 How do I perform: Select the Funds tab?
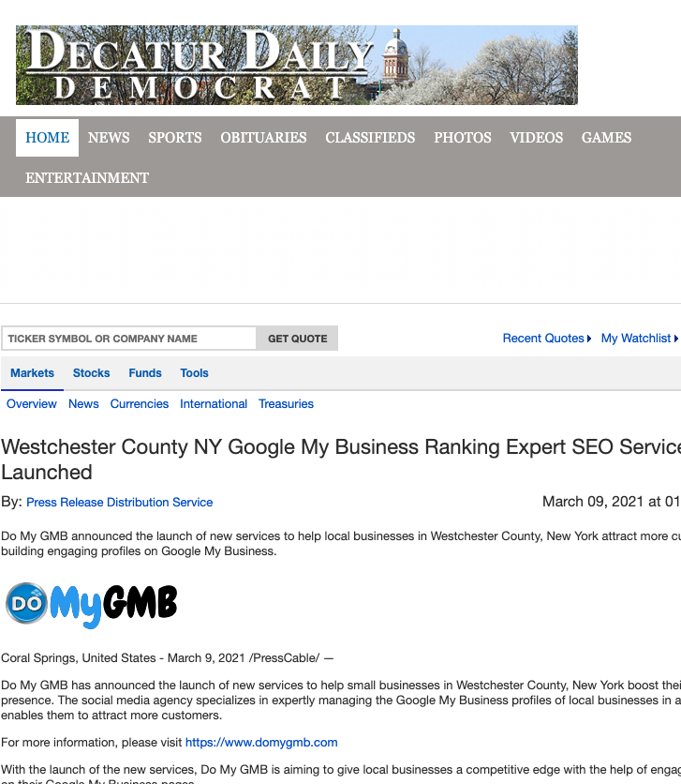(145, 373)
